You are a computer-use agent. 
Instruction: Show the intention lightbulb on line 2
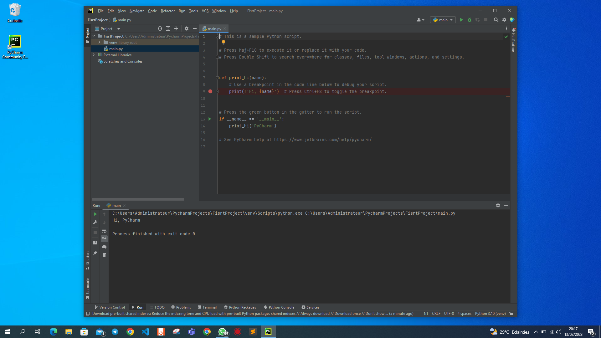point(223,42)
